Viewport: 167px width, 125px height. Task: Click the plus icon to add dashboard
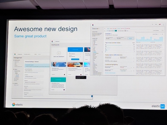tap(59, 53)
